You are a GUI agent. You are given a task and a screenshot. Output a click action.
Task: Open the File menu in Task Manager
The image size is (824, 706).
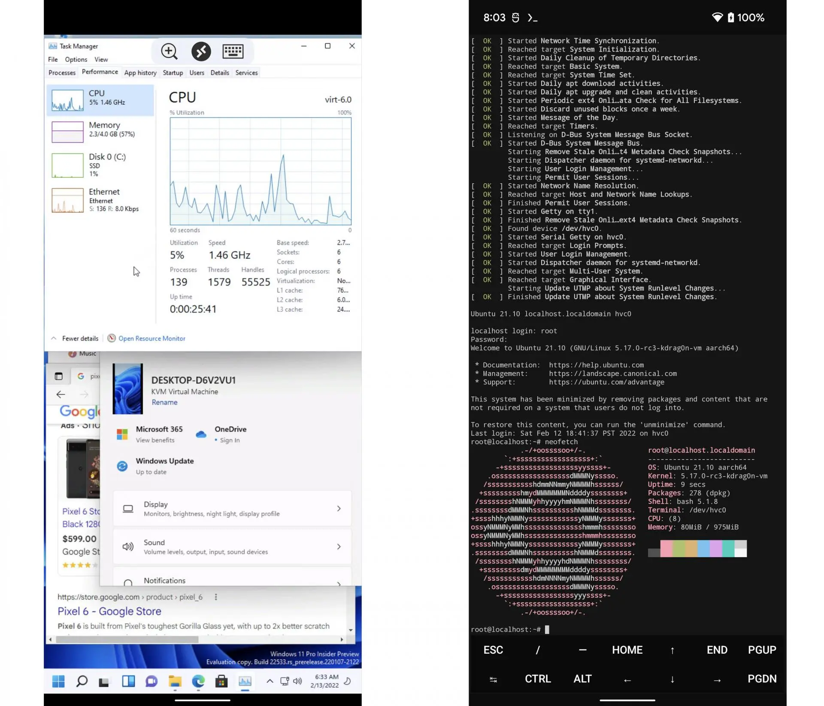coord(53,59)
